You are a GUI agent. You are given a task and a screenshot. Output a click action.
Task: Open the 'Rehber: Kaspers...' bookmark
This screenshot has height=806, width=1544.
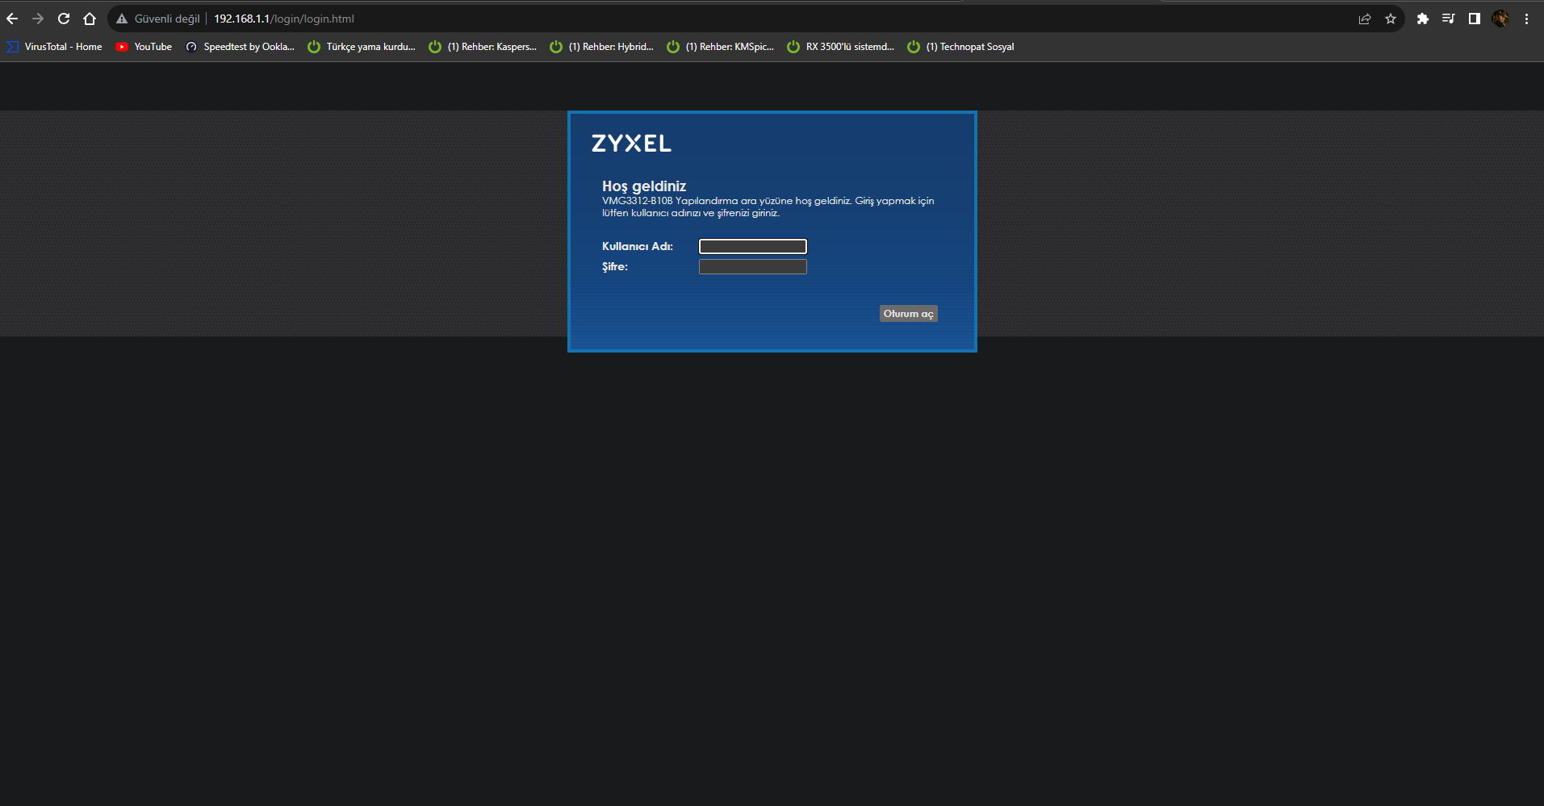483,47
